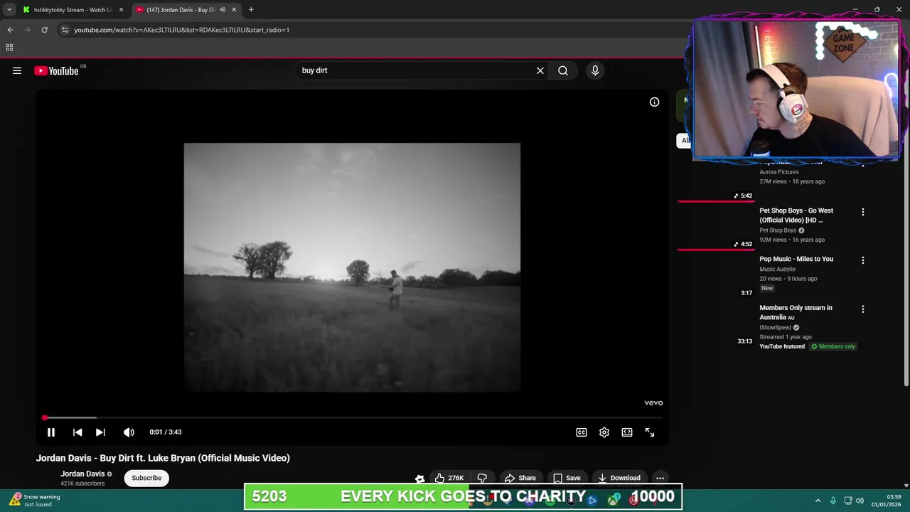Open the video info card icon
The height and width of the screenshot is (512, 910).
coord(654,102)
